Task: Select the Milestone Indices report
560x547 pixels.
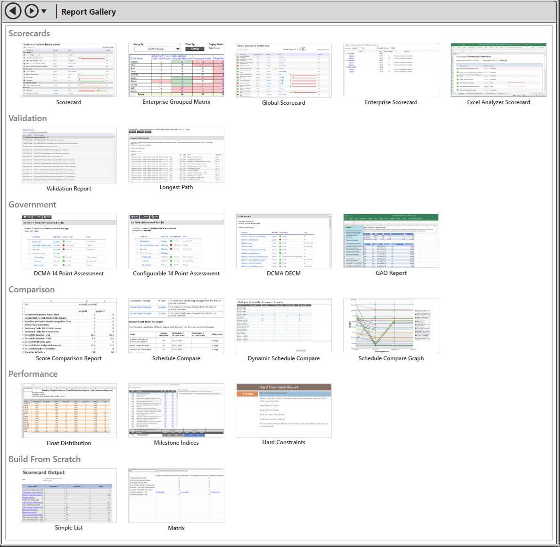Action: pyautogui.click(x=176, y=411)
